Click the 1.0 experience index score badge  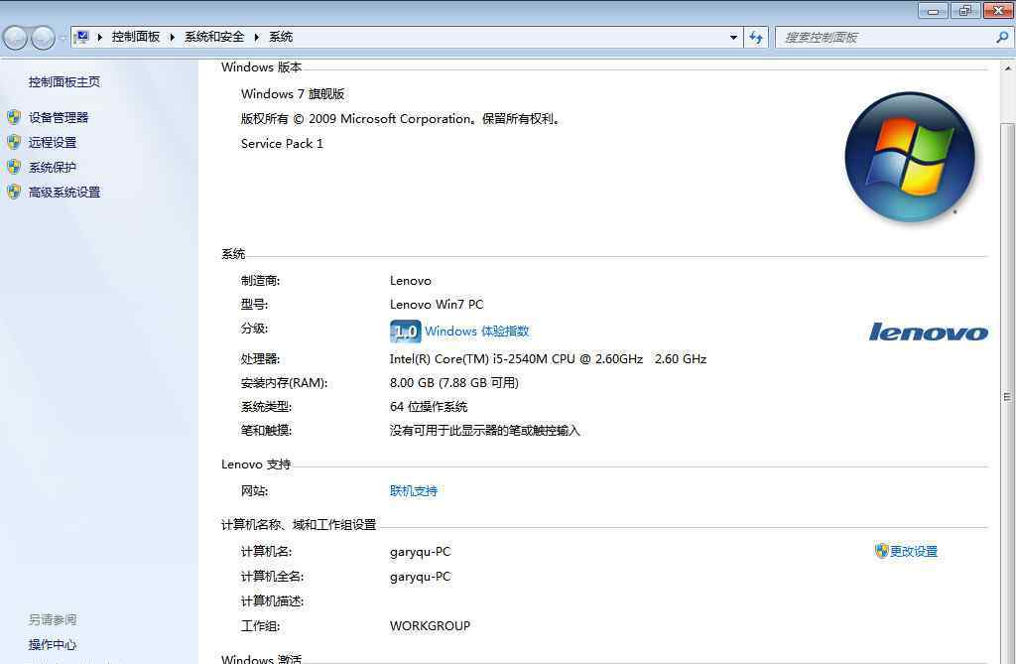tap(406, 332)
